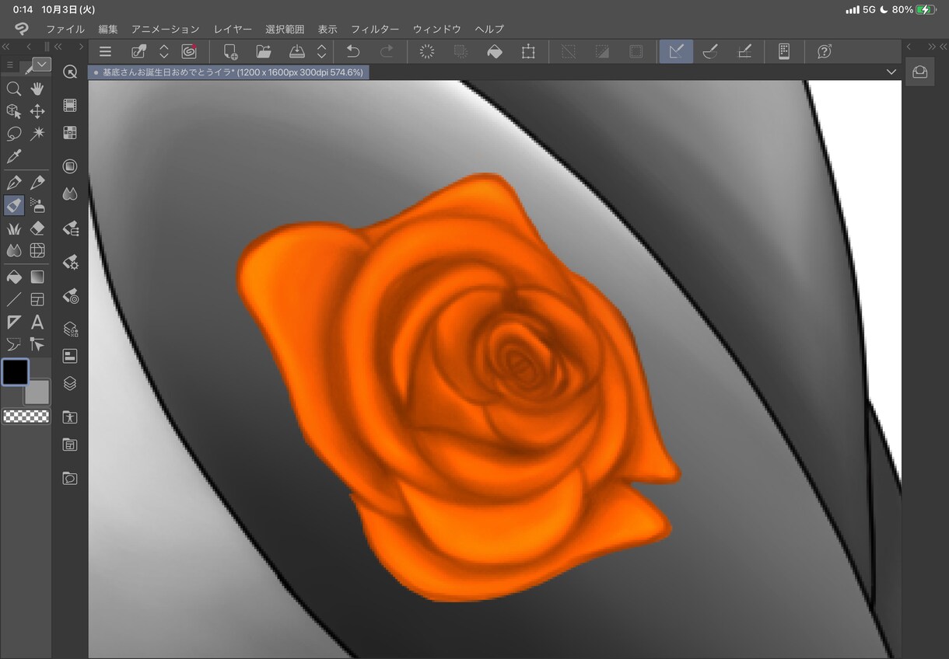The image size is (949, 659).
Task: Select the Zoom magnifier tool
Action: click(13, 89)
